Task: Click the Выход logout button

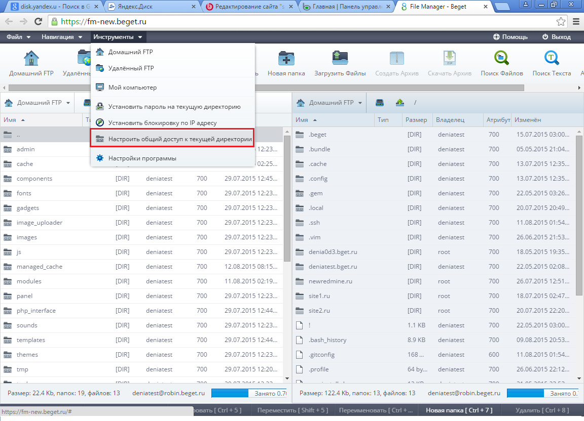Action: point(557,37)
